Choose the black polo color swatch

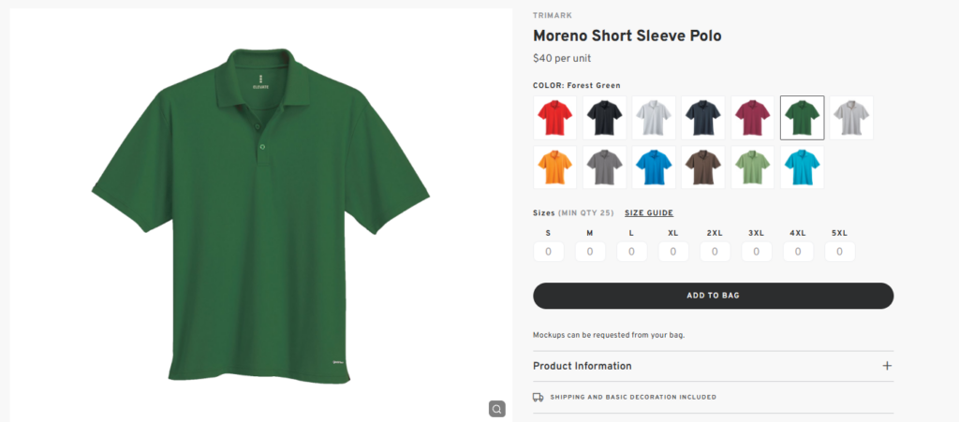coord(605,118)
